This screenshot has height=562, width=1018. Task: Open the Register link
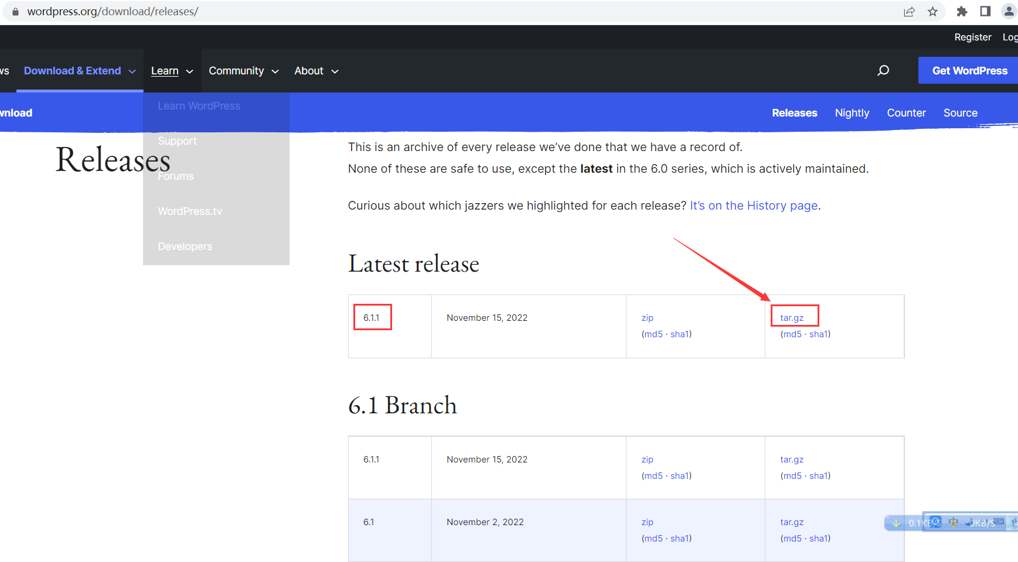click(973, 37)
